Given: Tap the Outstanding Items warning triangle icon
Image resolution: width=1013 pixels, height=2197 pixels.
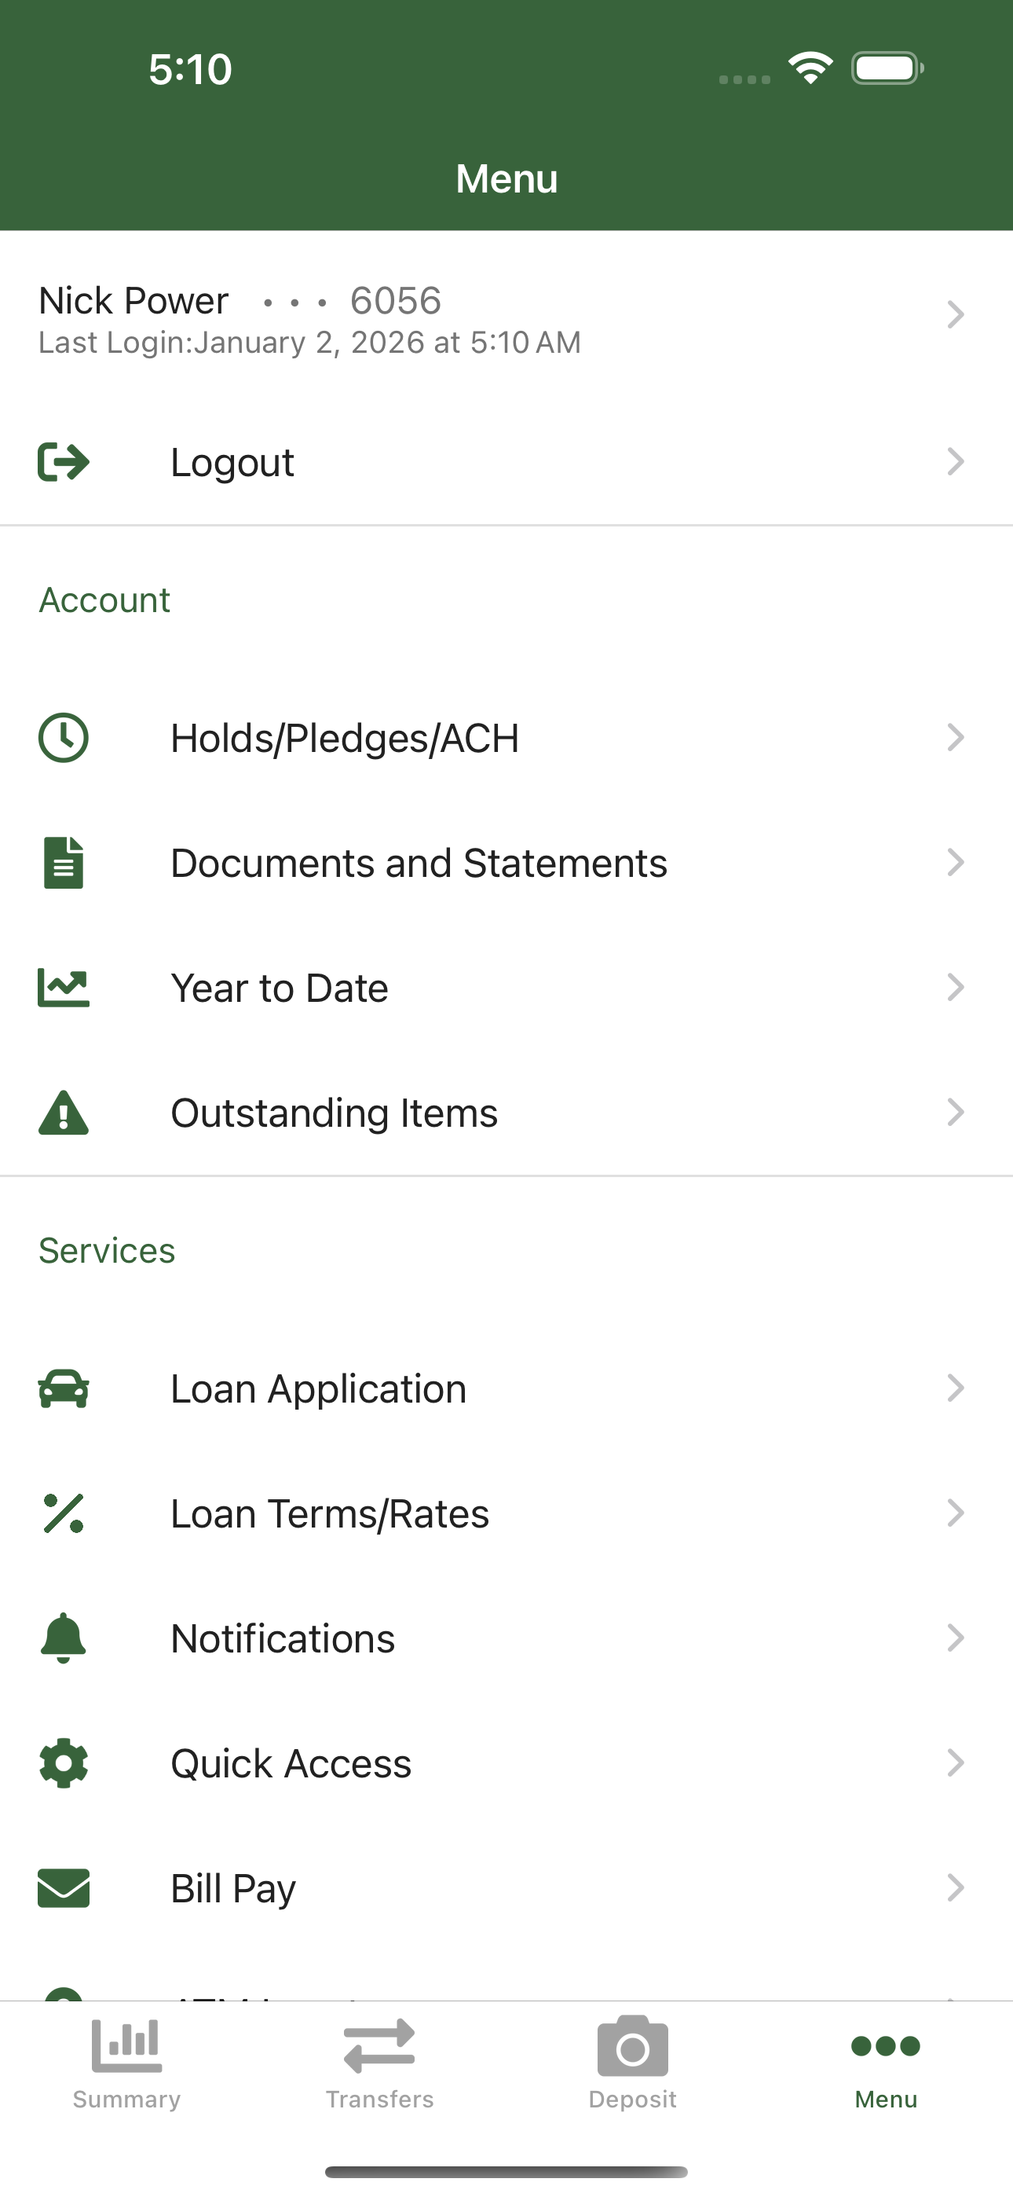Looking at the screenshot, I should [x=64, y=1112].
